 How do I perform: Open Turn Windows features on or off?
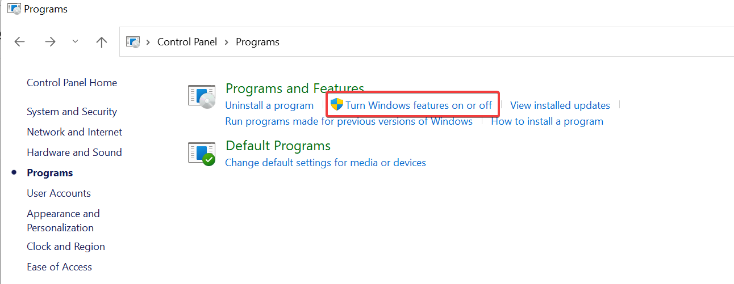419,105
